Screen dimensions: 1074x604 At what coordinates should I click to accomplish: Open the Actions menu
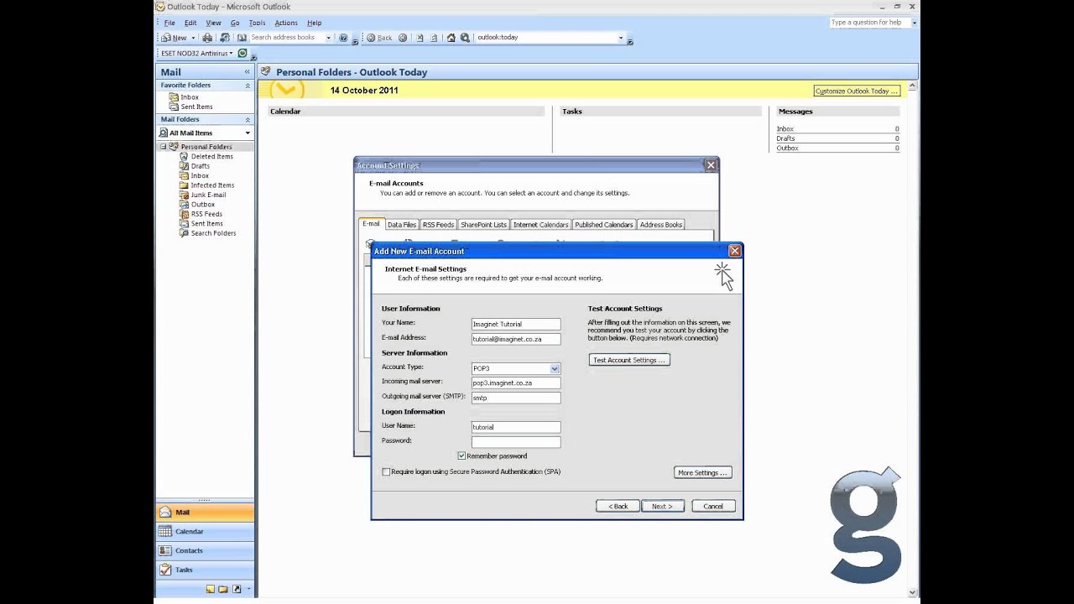tap(286, 23)
